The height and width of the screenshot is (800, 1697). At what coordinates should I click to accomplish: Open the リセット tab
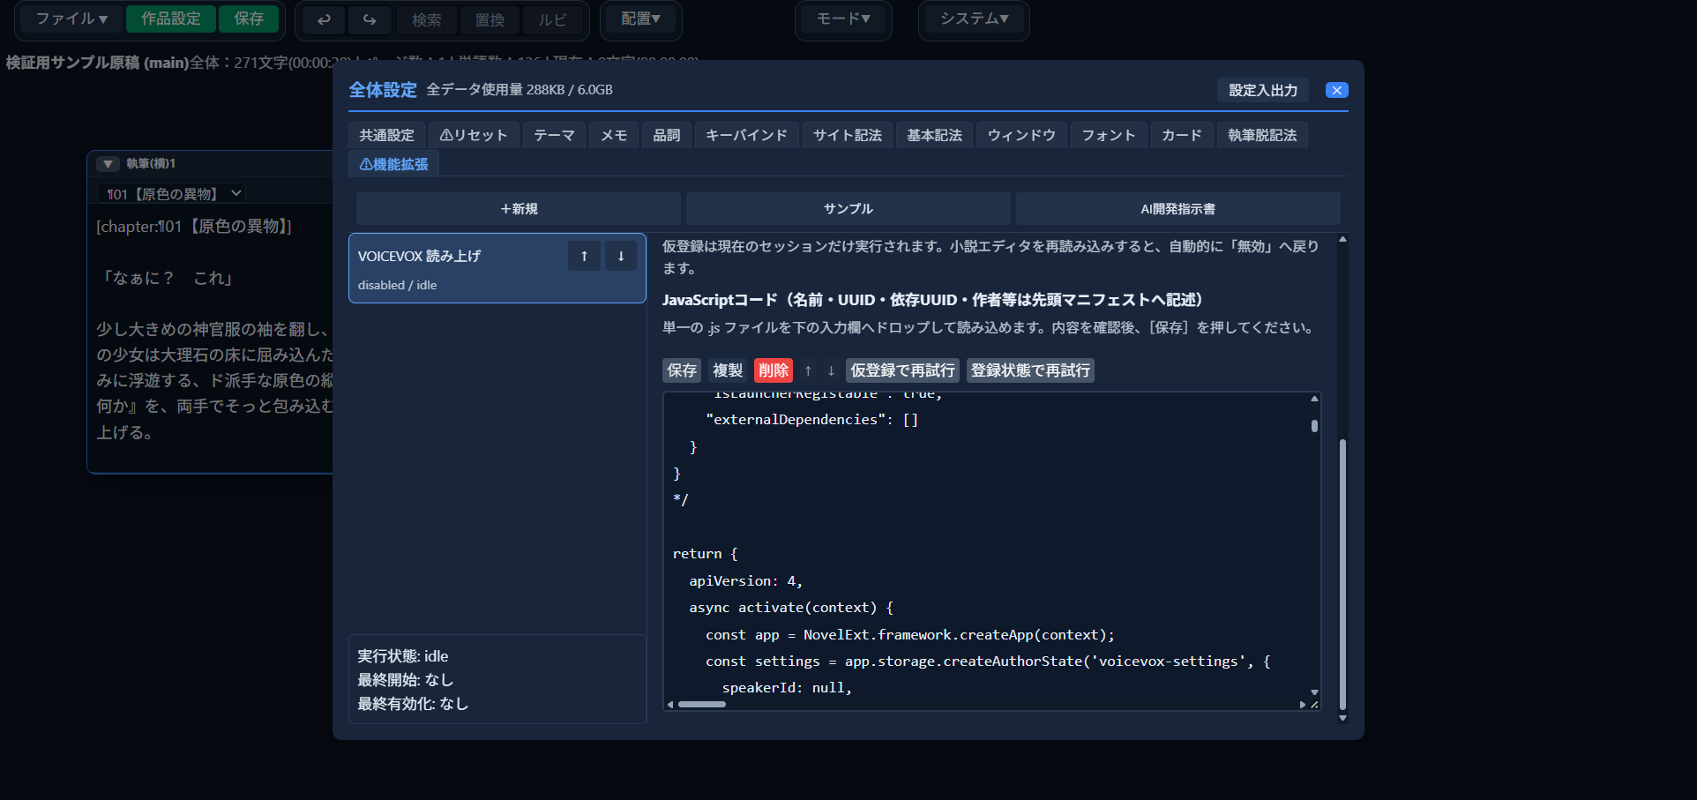[474, 135]
